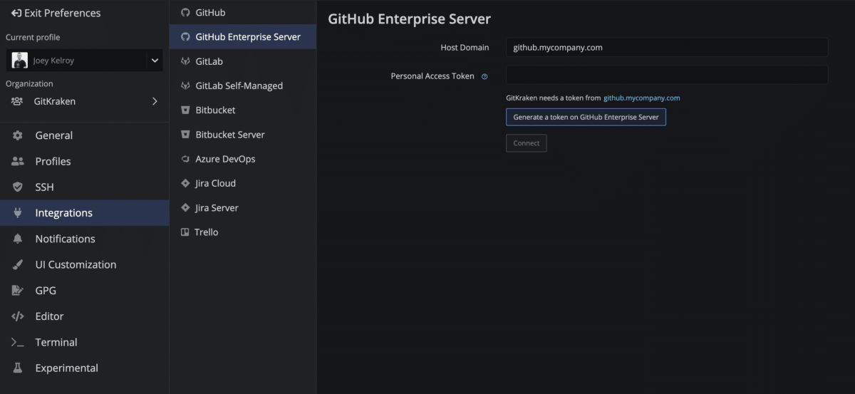Click the GitKraken organization people icon
Screen dimensions: 855x394
tap(17, 101)
